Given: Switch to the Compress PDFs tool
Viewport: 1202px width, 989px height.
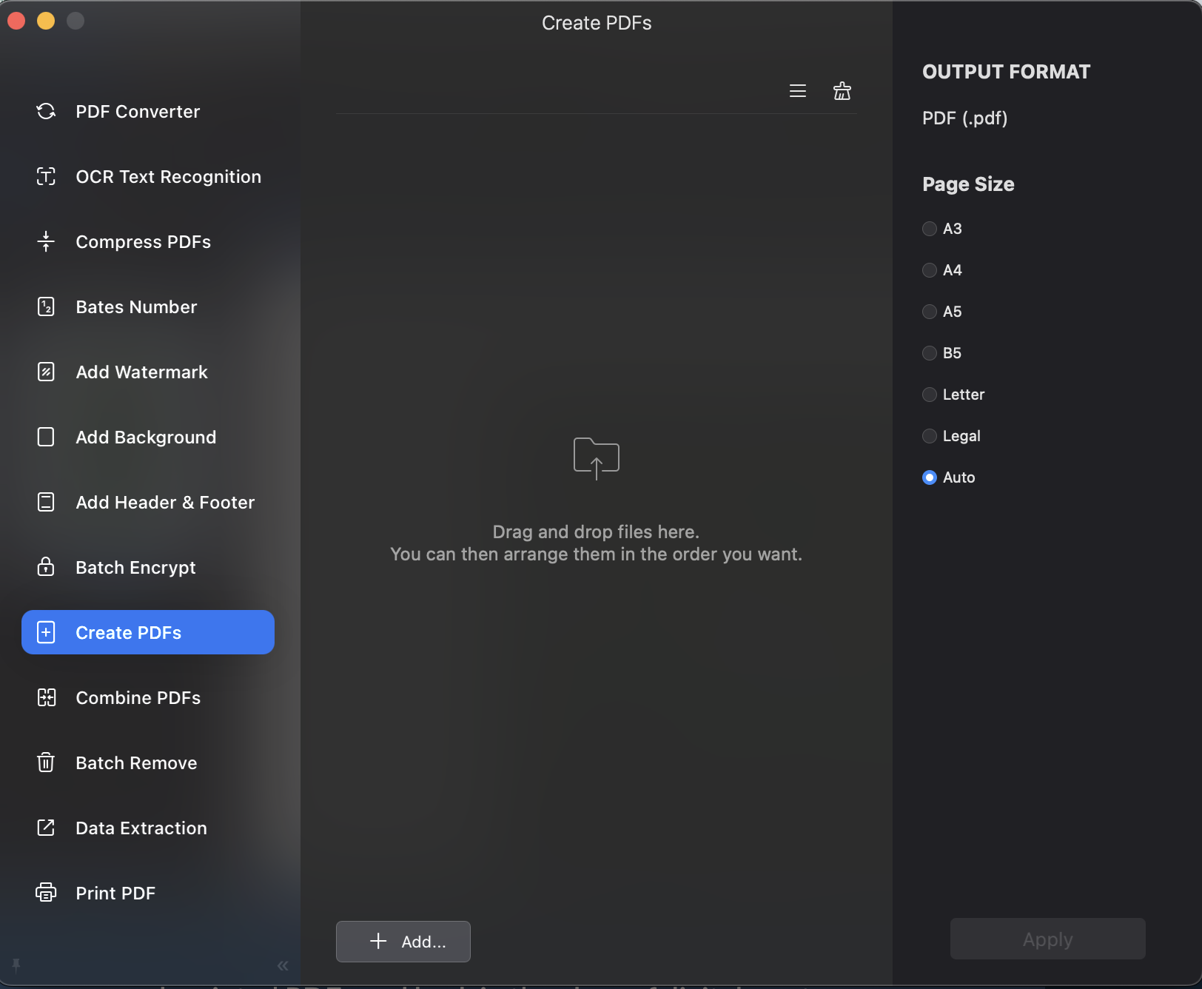Looking at the screenshot, I should [143, 241].
